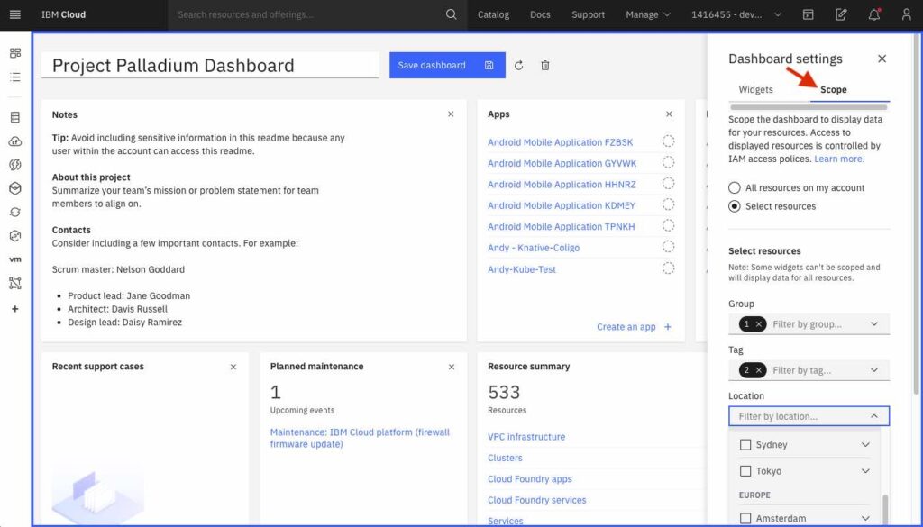The height and width of the screenshot is (527, 923).
Task: Open the cost estimator icon in header
Action: pos(809,14)
